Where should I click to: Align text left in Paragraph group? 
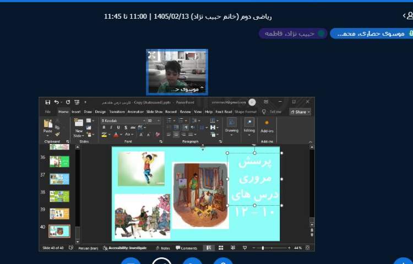(x=169, y=135)
